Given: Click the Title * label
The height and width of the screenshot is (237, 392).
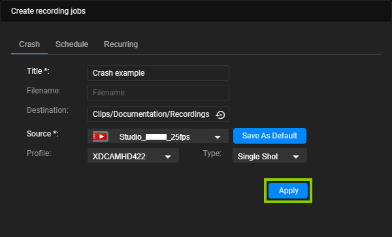Looking at the screenshot, I should 38,71.
